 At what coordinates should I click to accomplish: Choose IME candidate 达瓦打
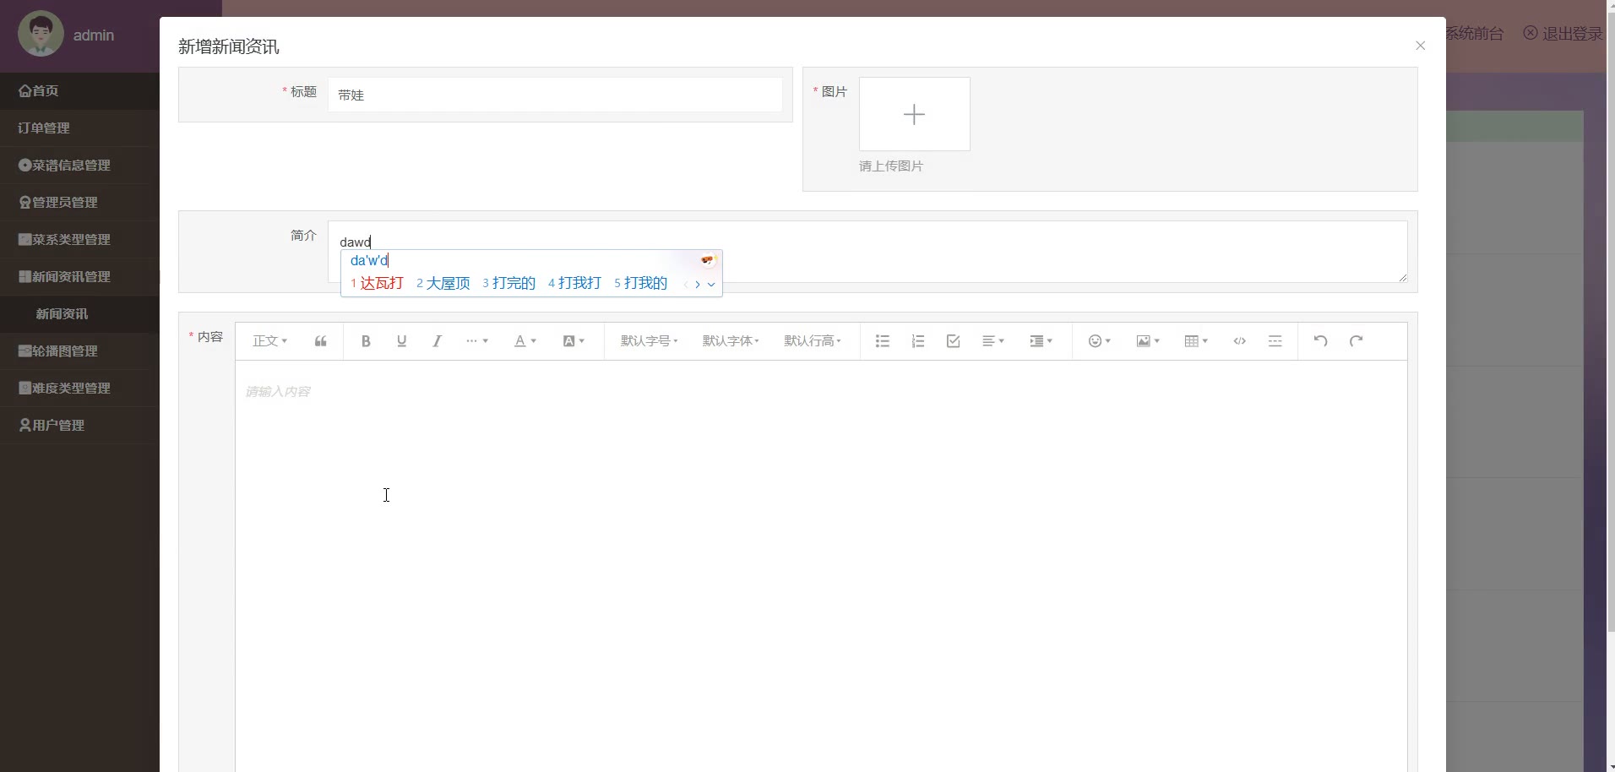[378, 283]
